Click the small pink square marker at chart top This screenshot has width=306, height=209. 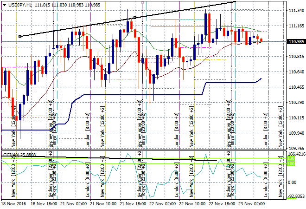pos(142,2)
